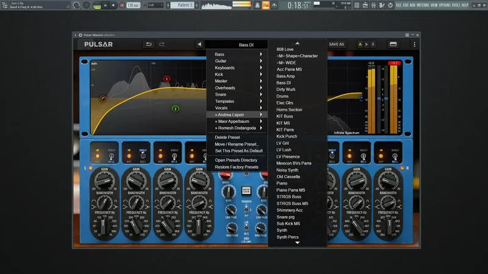Expand the Keyboards preset submenu
488x274 pixels.
click(x=238, y=68)
